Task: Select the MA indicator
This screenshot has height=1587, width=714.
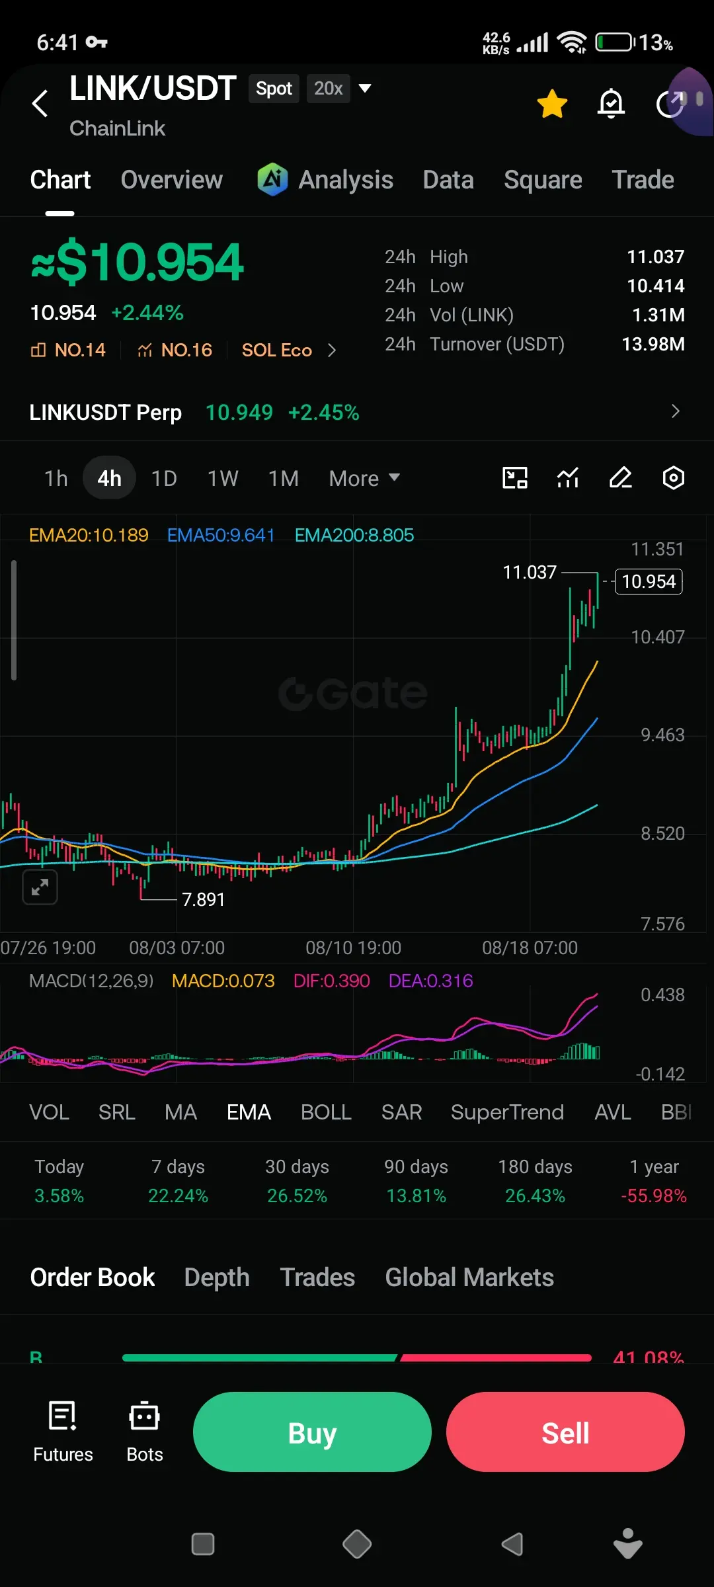Action: coord(181,1112)
